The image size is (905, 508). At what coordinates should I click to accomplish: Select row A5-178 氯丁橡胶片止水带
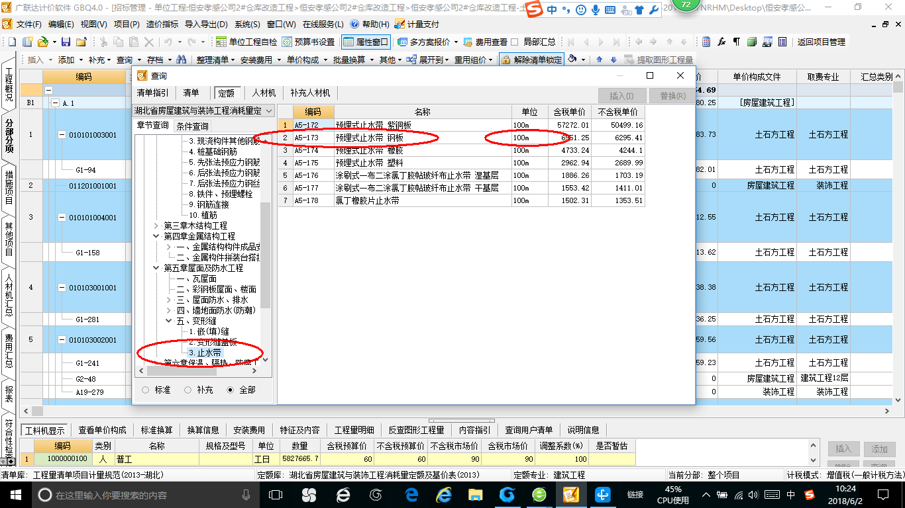[461, 200]
